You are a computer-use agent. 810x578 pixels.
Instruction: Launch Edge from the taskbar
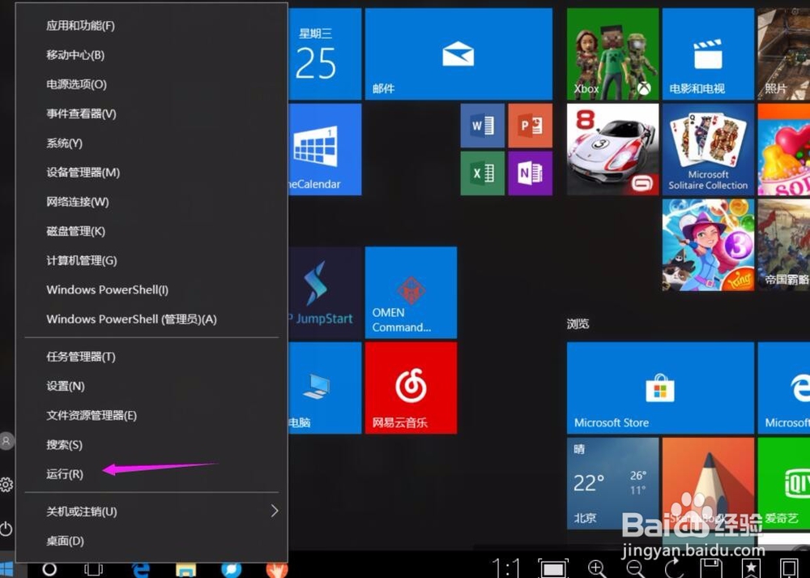(140, 570)
